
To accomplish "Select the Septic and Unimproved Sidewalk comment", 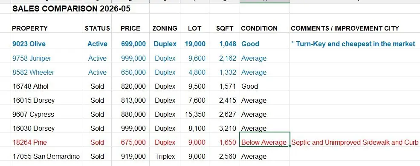I will coord(355,142).
